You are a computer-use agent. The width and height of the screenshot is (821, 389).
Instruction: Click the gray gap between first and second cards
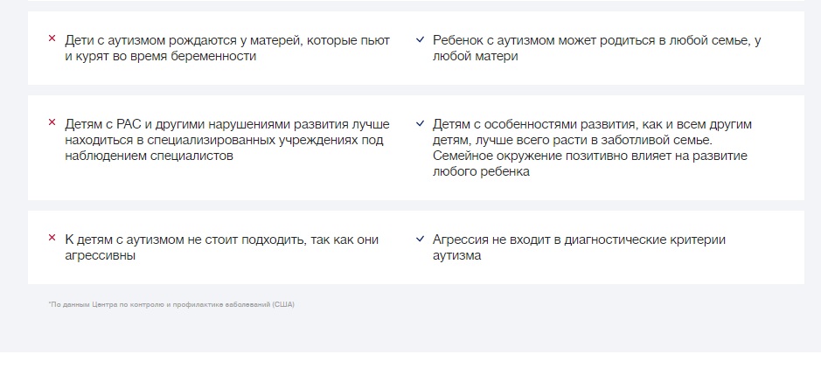click(x=411, y=90)
